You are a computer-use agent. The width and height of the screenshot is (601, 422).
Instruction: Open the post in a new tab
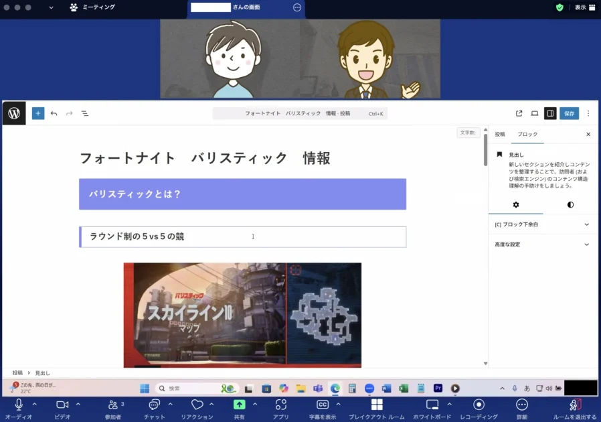[519, 113]
